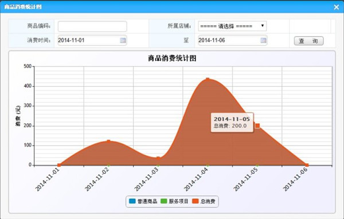Open calendar icon for start date 2014-11-01
Viewport: 344px width, 219px height.
click(x=123, y=40)
